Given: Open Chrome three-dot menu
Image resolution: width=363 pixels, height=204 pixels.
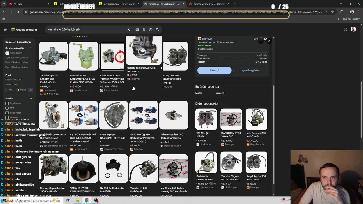Looking at the screenshot, I should (359, 12).
